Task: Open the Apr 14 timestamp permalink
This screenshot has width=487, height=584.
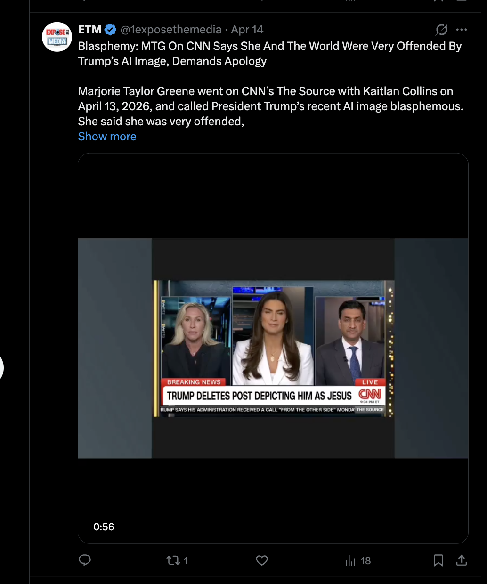Action: 247,30
